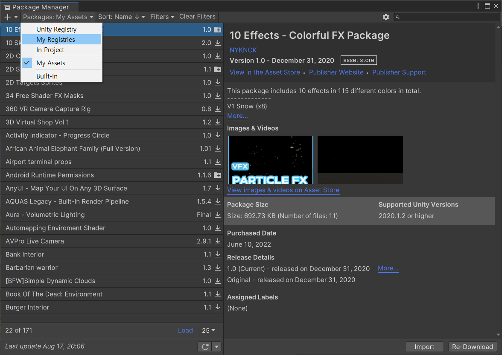The image size is (502, 355).
Task: Download icon for AnyUI - Map Your UI
Action: coord(218,188)
